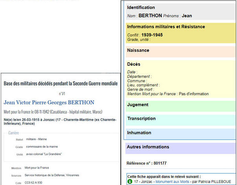Select the 1939-1945 conflict value
This screenshot has height=185, width=237.
(x=152, y=35)
